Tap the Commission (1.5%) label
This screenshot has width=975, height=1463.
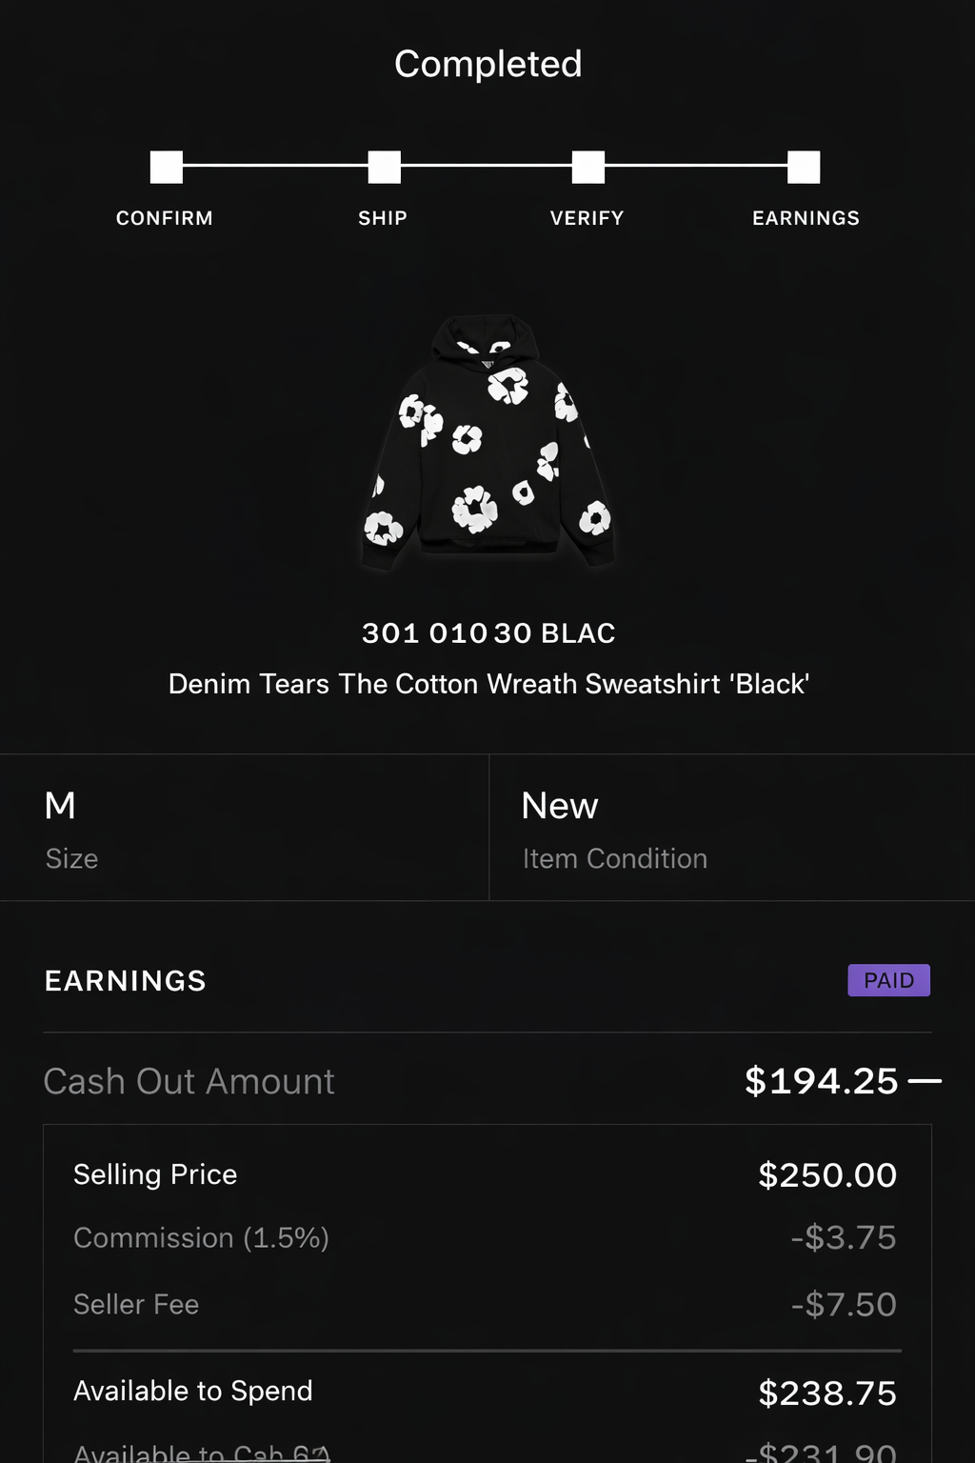201,1237
